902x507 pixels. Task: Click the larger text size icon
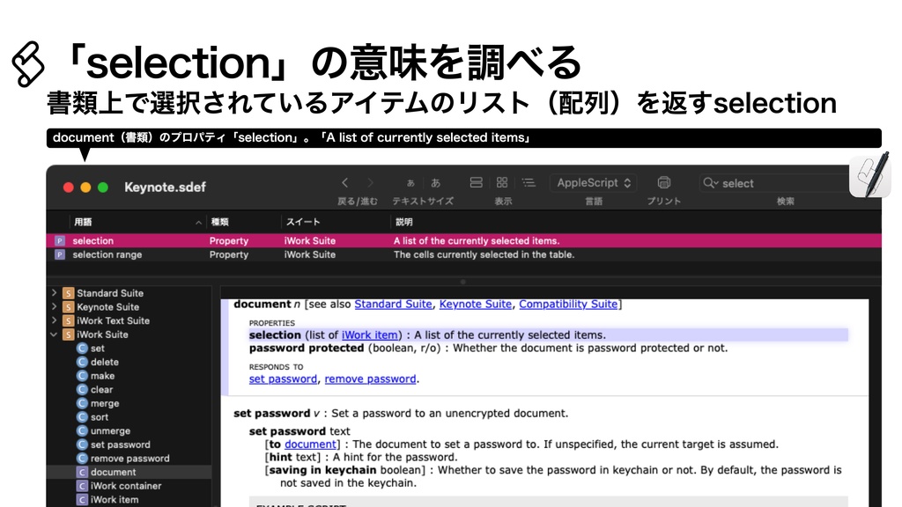[435, 182]
